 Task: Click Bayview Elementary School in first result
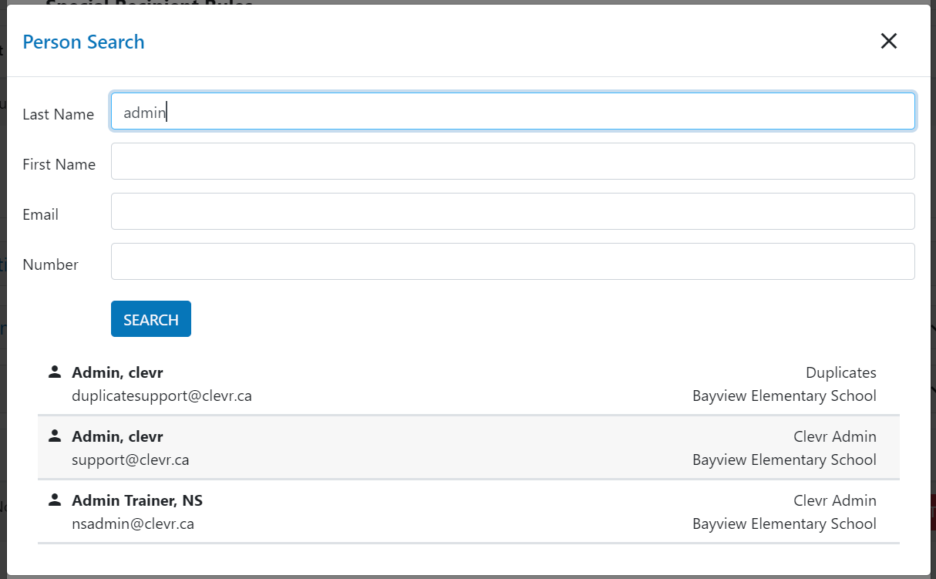784,396
